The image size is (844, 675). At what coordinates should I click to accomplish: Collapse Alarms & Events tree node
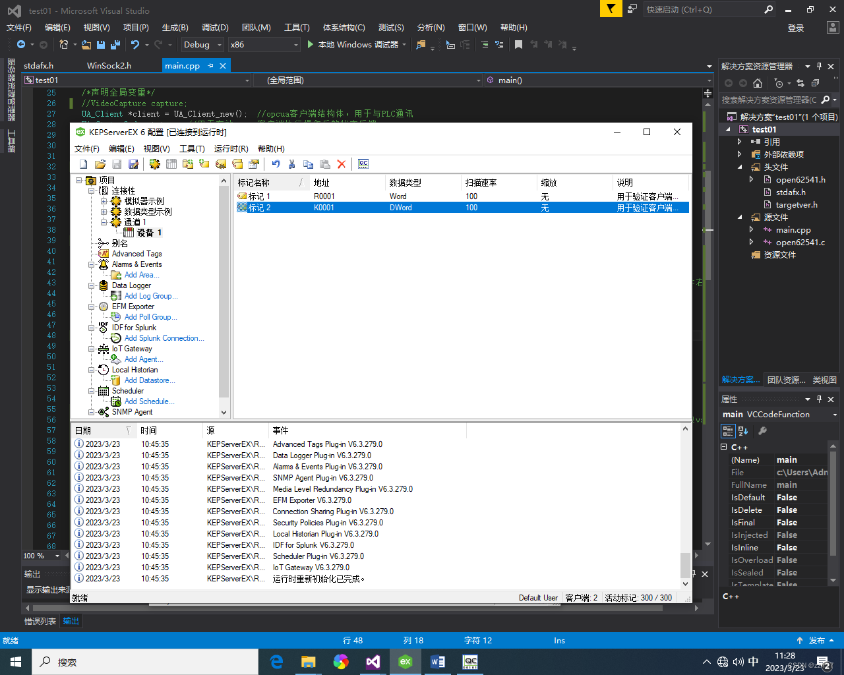[x=92, y=264]
